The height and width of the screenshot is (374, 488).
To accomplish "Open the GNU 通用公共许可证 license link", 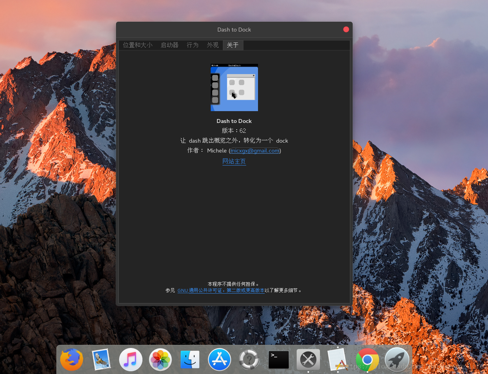I will (x=221, y=290).
